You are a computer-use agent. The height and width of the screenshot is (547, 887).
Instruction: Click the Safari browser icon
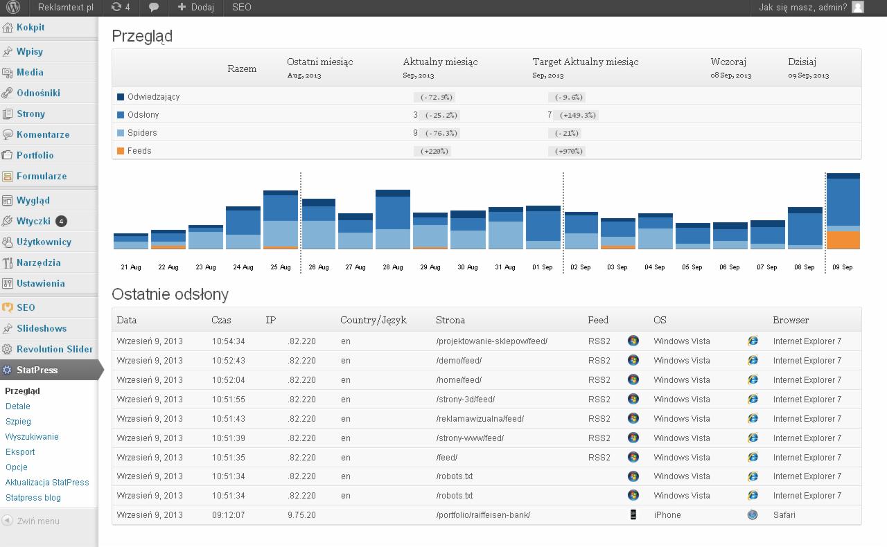(753, 514)
